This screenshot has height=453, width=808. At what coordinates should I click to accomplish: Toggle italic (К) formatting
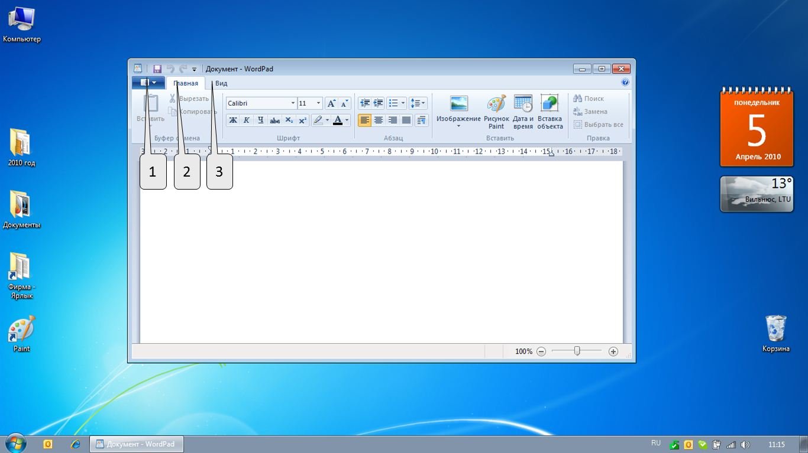click(x=247, y=120)
